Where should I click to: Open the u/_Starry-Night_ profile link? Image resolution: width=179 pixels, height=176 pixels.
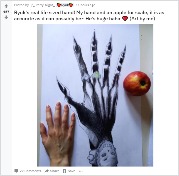[x=42, y=5]
